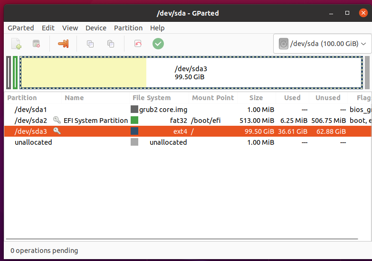Click the green Apply All Operations checkmark
Screen dimensions: 372x261
(158, 44)
